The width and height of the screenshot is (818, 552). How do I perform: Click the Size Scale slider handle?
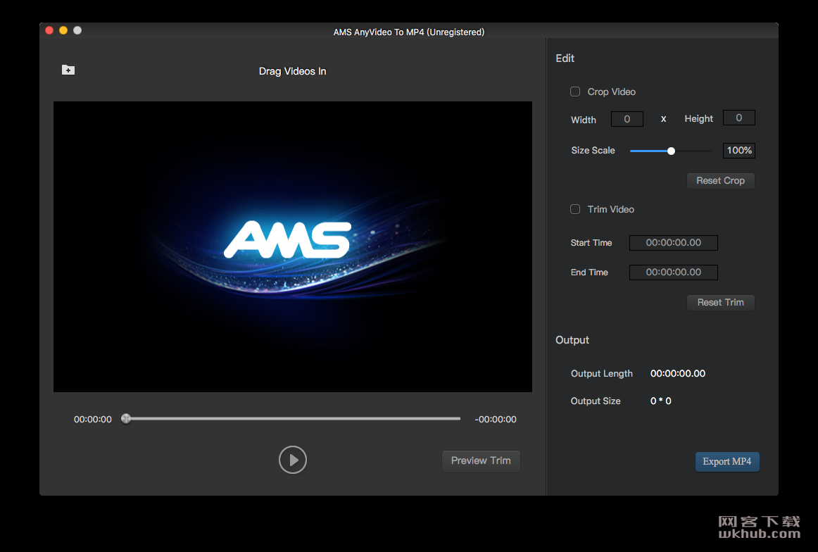(672, 151)
